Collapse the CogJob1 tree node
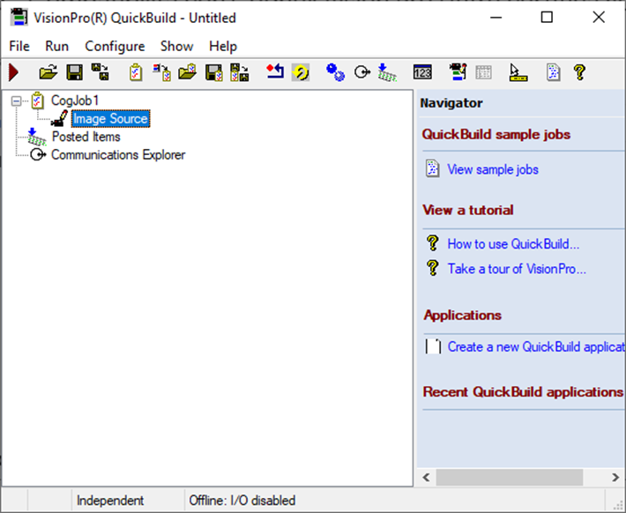 pyautogui.click(x=17, y=101)
